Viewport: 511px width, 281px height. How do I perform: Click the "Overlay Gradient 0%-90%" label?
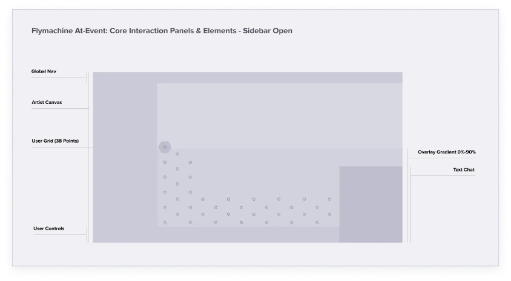click(446, 152)
